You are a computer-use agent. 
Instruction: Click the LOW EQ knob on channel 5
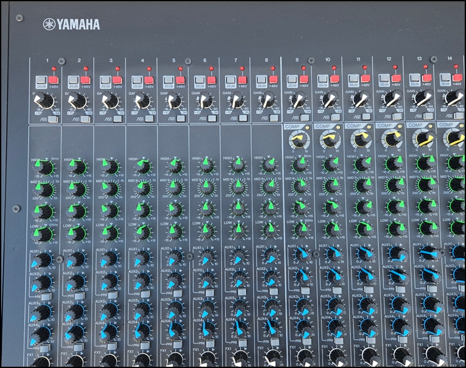pyautogui.click(x=175, y=232)
